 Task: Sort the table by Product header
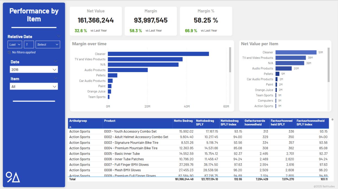click(x=110, y=121)
